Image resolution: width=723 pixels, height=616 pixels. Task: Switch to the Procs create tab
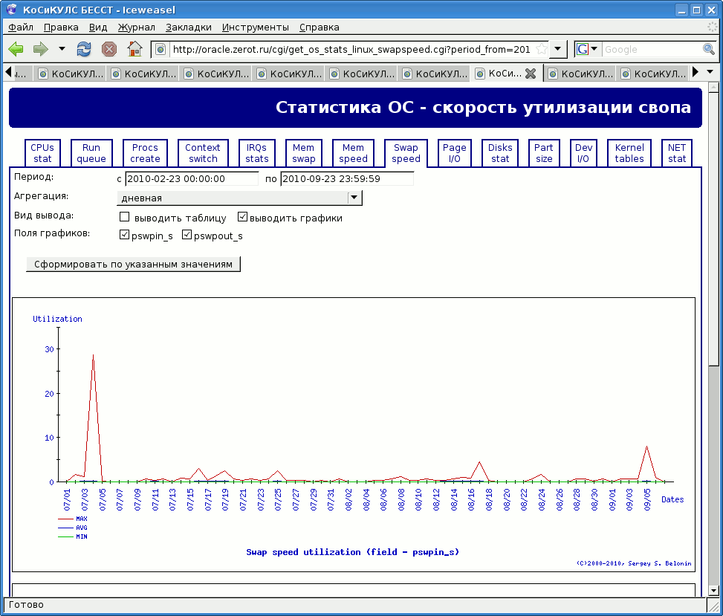(x=145, y=153)
